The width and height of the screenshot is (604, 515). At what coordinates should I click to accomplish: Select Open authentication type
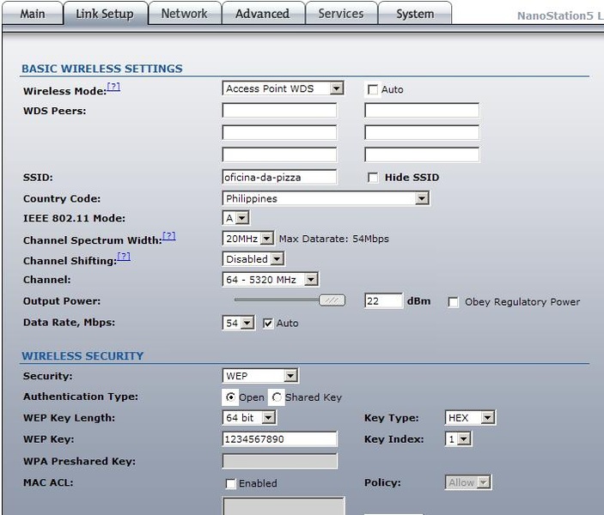(230, 397)
